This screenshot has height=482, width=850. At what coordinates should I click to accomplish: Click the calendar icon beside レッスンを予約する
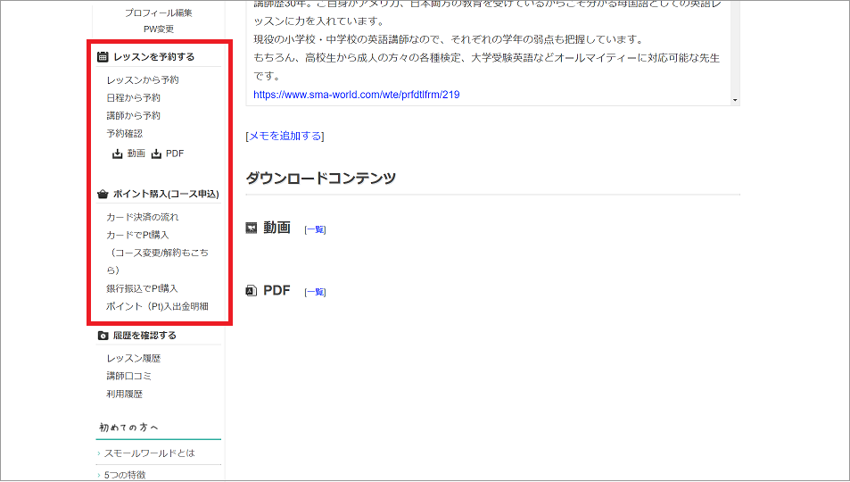pos(103,56)
